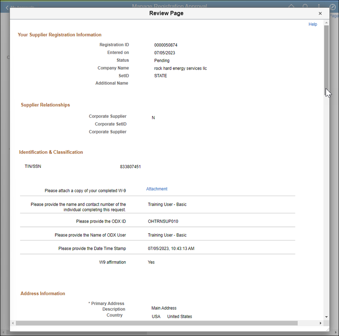Click the Review Page title
The height and width of the screenshot is (336, 339).
[166, 14]
